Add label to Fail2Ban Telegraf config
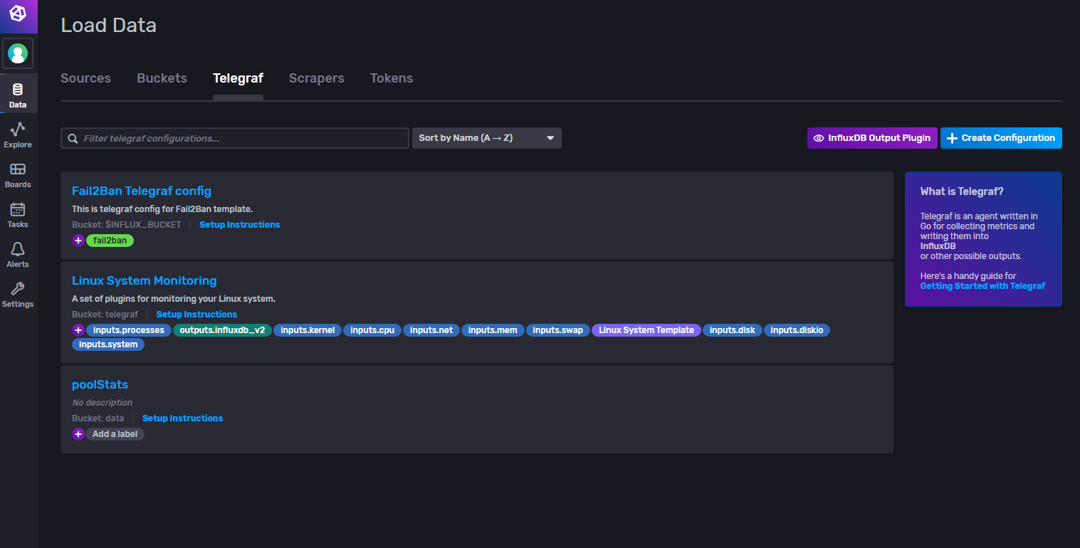Image resolution: width=1080 pixels, height=548 pixels. (x=78, y=241)
